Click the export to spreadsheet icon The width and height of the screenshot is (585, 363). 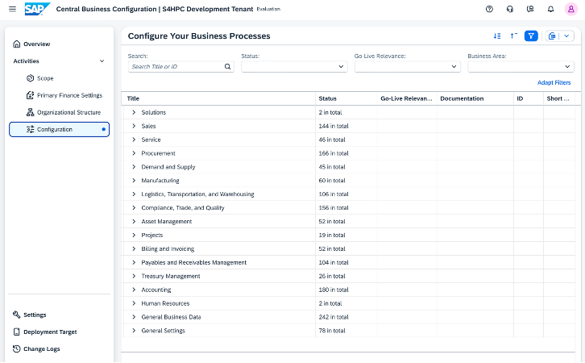[552, 35]
